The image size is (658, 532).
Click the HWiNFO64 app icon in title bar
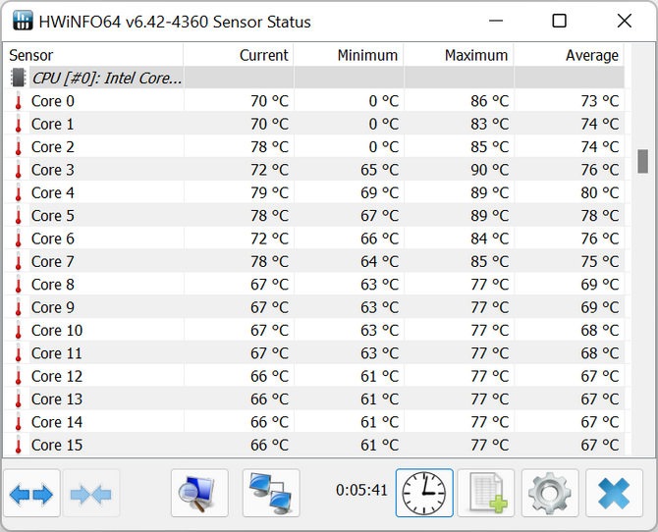[23, 21]
